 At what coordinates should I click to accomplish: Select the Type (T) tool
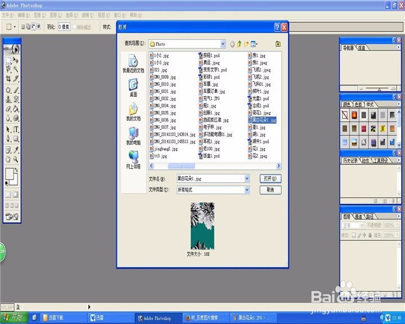pyautogui.click(x=16, y=129)
